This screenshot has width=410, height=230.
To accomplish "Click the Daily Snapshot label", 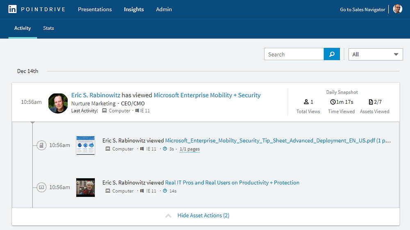I will [342, 92].
